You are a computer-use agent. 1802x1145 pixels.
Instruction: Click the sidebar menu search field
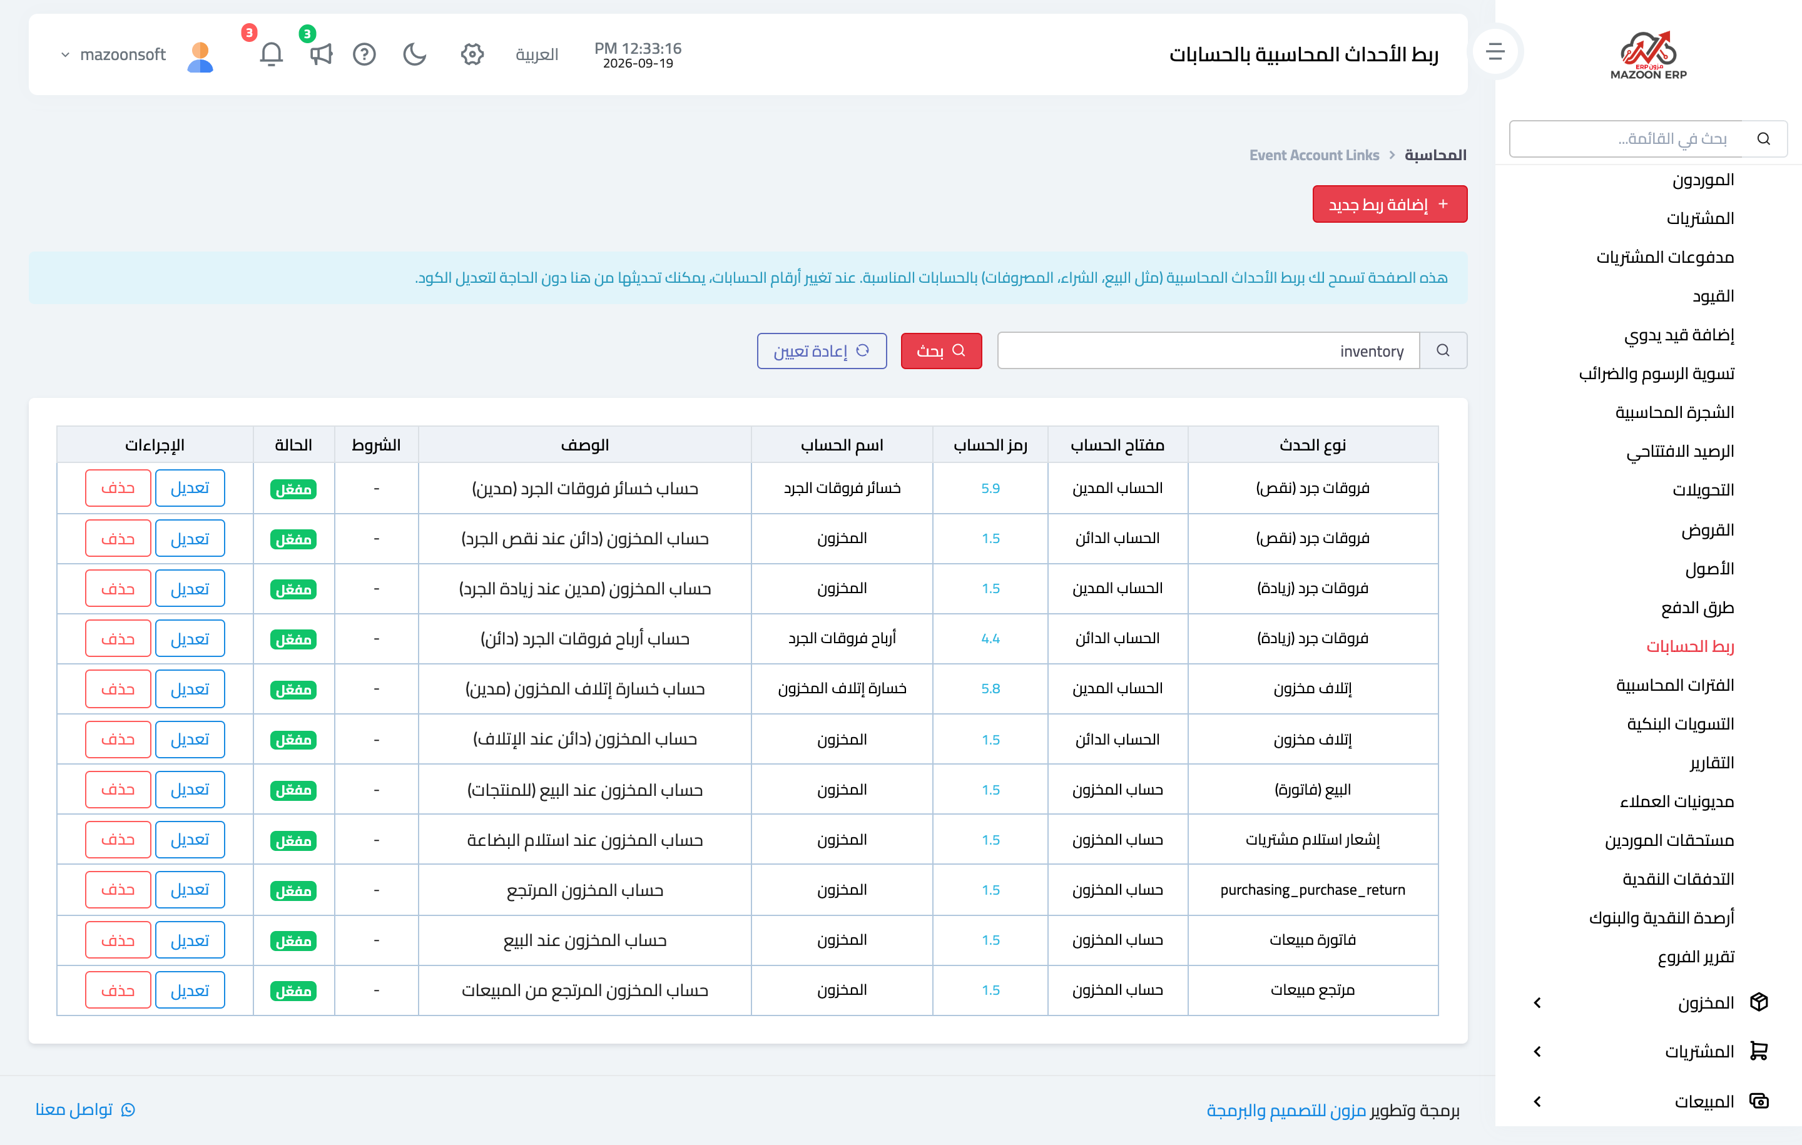tap(1627, 139)
